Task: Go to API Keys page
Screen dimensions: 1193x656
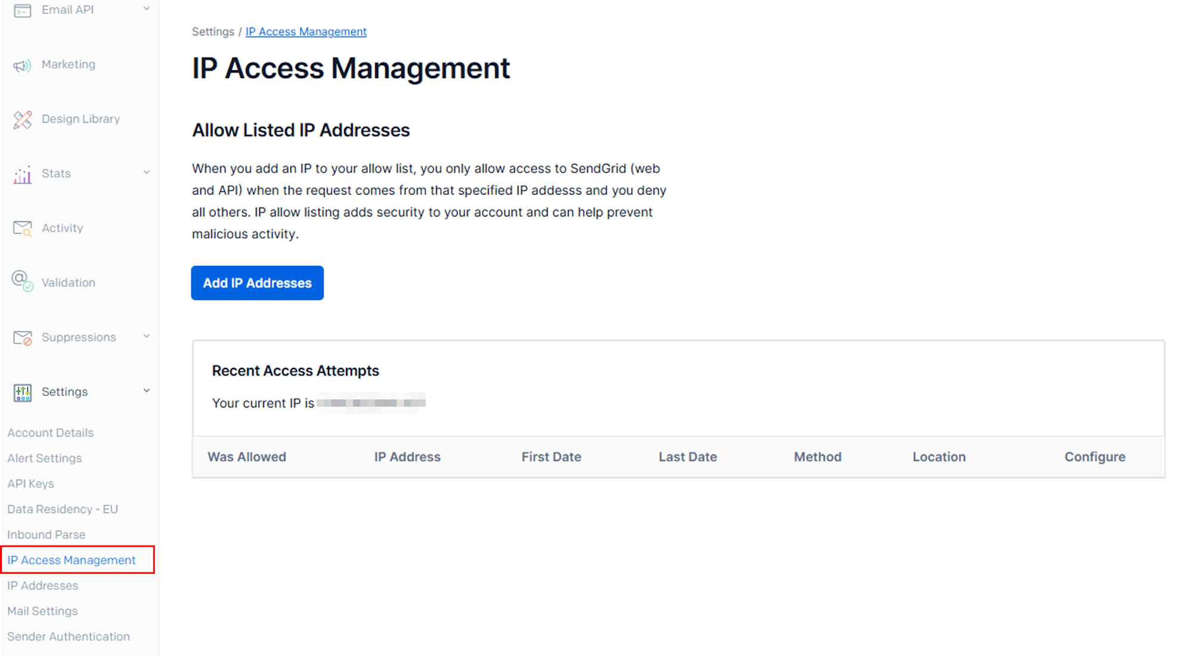Action: point(30,484)
